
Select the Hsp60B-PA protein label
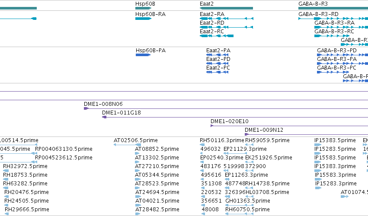(150, 51)
